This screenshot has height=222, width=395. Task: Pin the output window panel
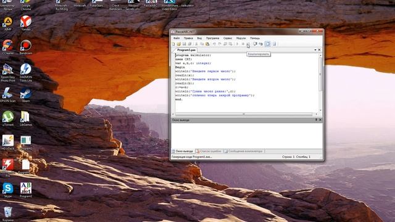click(x=316, y=120)
